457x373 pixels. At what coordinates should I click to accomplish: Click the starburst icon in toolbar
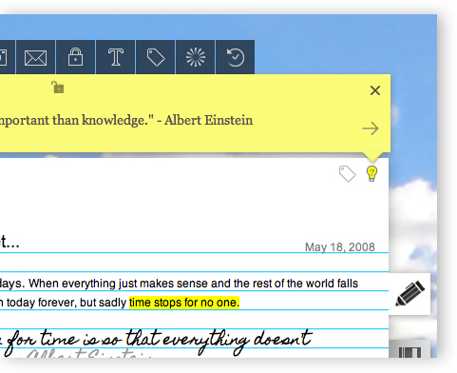click(x=196, y=57)
